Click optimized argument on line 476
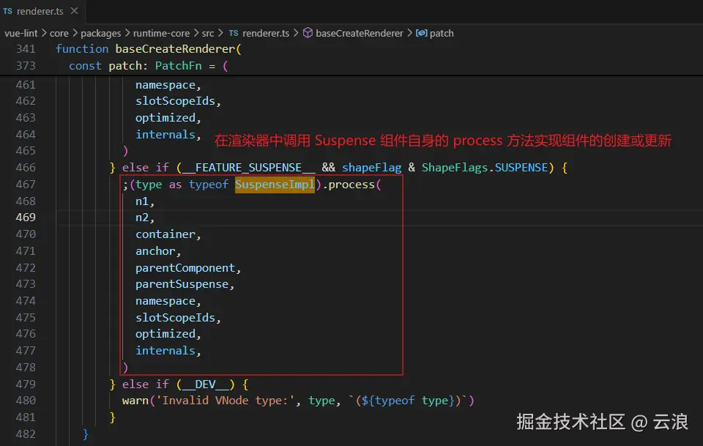Screen dimensions: 703x446 click(x=165, y=335)
